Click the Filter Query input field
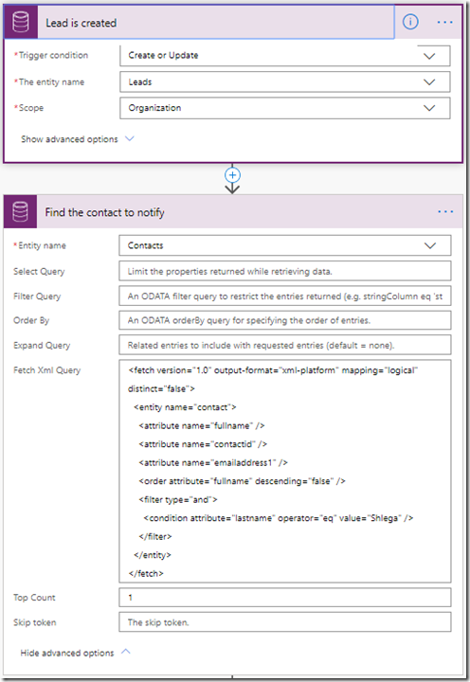470x682 pixels. pos(285,296)
